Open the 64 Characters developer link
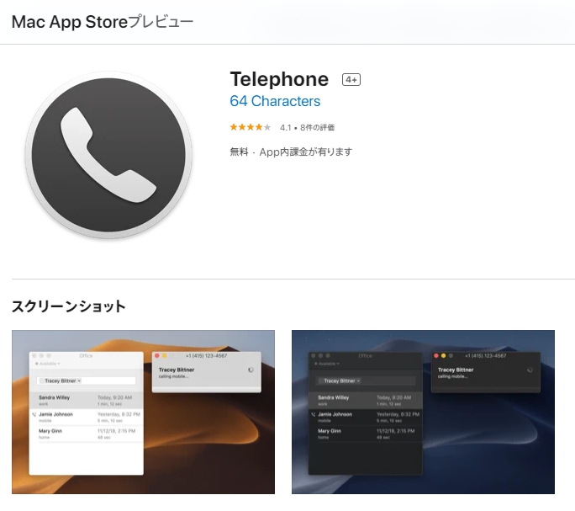 click(275, 101)
